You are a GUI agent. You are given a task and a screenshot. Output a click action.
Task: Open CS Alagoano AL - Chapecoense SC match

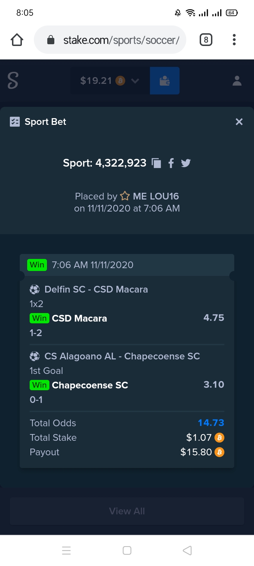coord(122,356)
